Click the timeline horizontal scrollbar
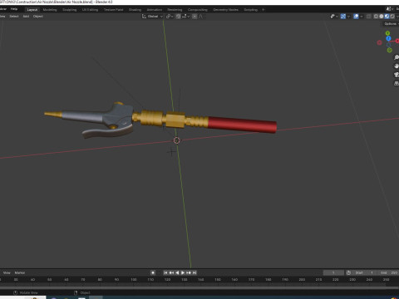 point(199,288)
